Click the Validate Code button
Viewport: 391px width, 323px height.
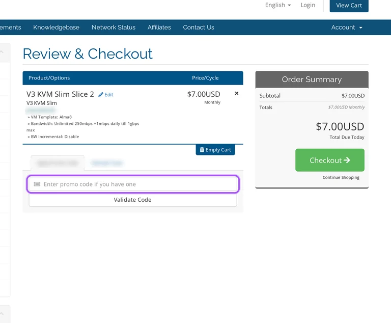pos(133,200)
